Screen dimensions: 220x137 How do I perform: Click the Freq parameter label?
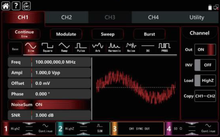click(x=16, y=62)
